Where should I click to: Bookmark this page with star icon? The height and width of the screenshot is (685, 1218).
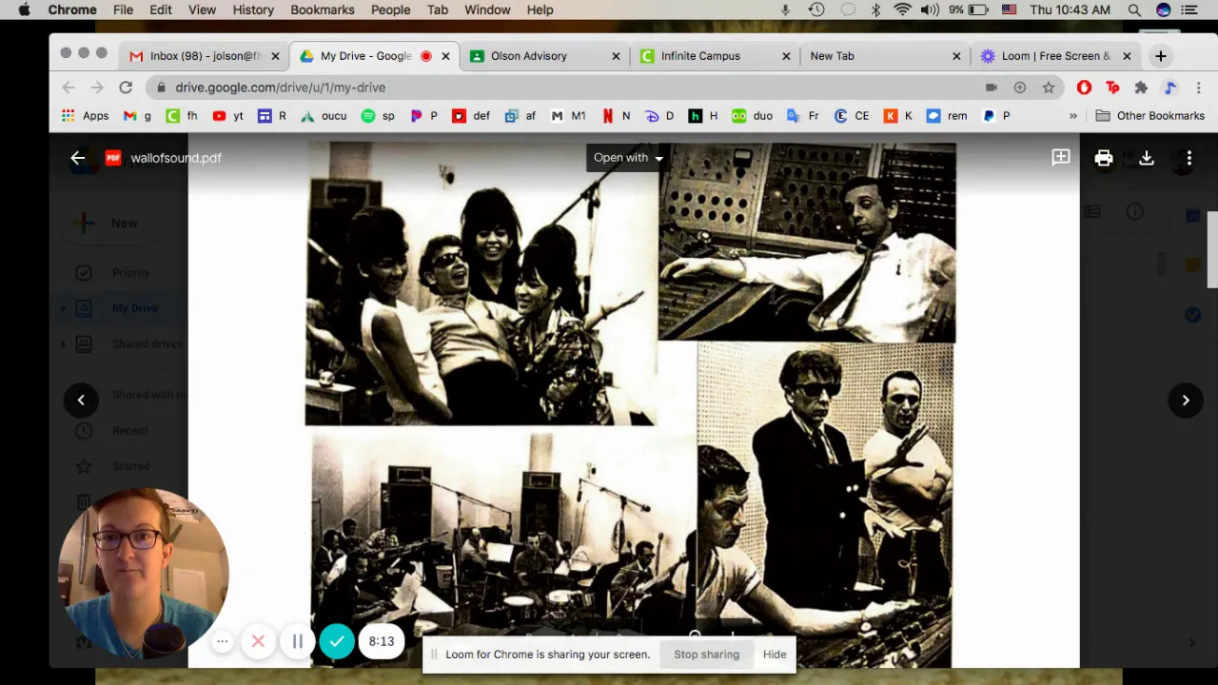click(x=1049, y=88)
